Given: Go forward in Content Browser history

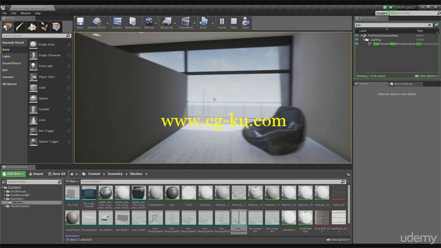Looking at the screenshot, I should point(77,174).
